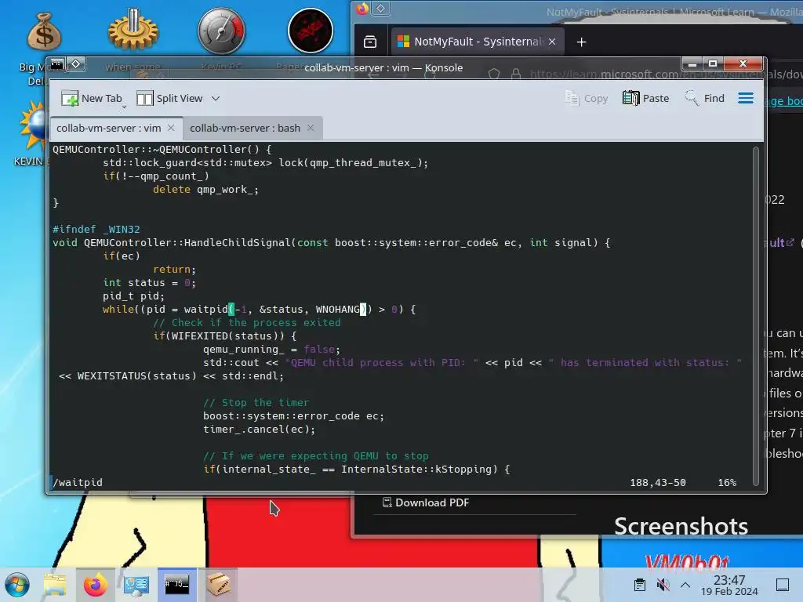Click '// Check if the process exited' comment

(246, 322)
